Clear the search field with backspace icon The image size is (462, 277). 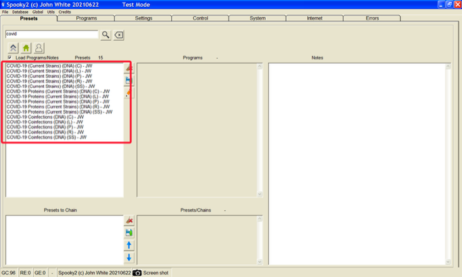118,34
